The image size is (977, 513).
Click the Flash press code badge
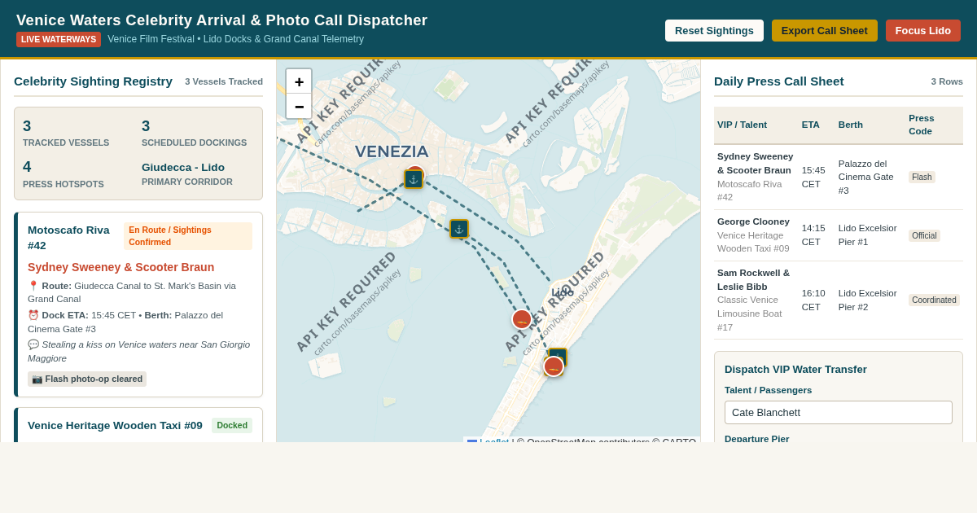pyautogui.click(x=922, y=177)
